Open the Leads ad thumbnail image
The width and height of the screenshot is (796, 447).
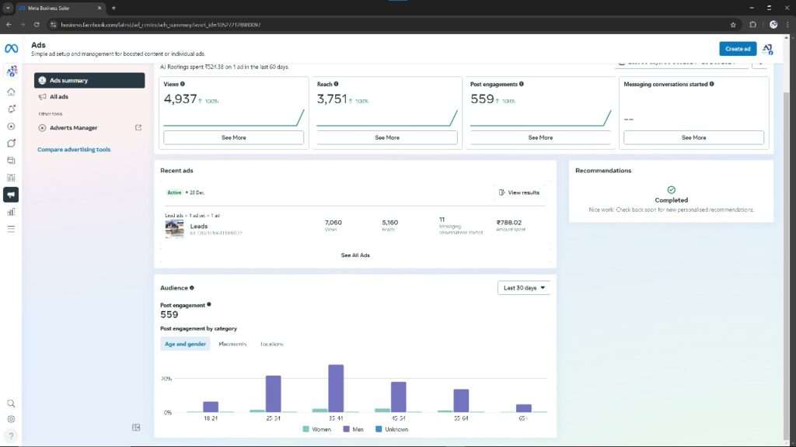[x=174, y=229]
